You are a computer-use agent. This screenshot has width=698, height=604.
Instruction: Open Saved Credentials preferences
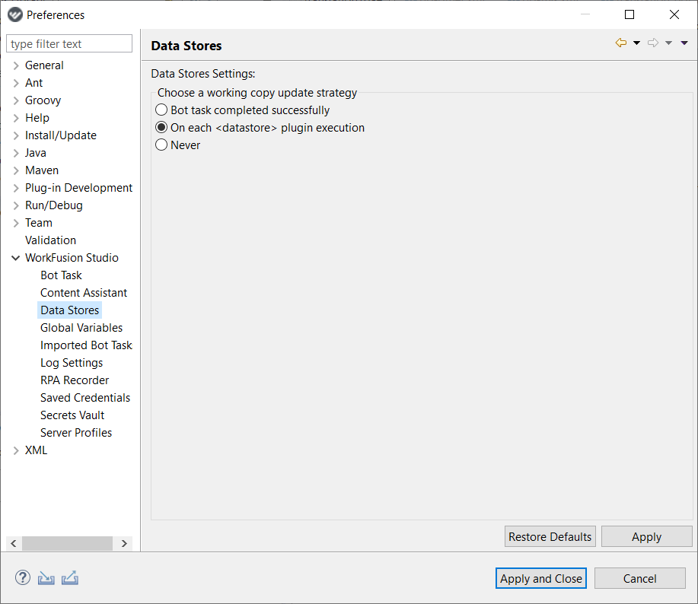click(85, 398)
